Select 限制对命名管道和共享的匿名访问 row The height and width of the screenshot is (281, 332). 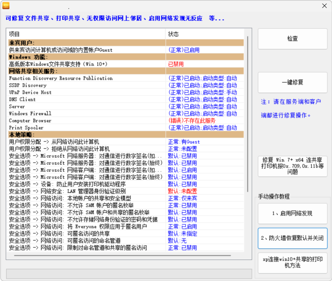pyautogui.click(x=126, y=247)
